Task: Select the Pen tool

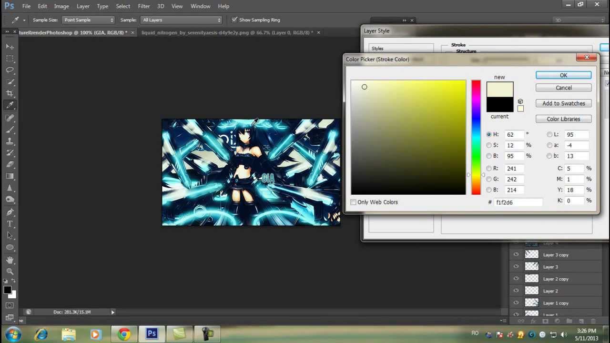Action: 10,212
